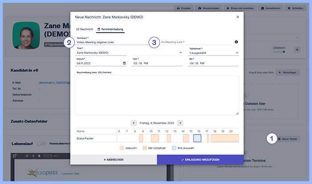Screen dimensions: 312x184
Task: Click the Ihr Meeting-Link input field
Action: click(x=196, y=42)
